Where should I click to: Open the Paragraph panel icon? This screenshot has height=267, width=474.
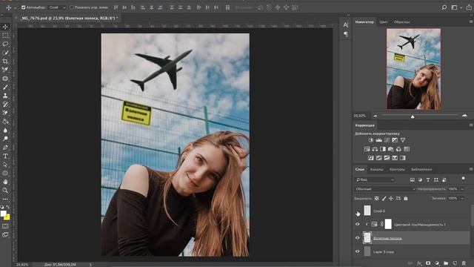(x=346, y=34)
